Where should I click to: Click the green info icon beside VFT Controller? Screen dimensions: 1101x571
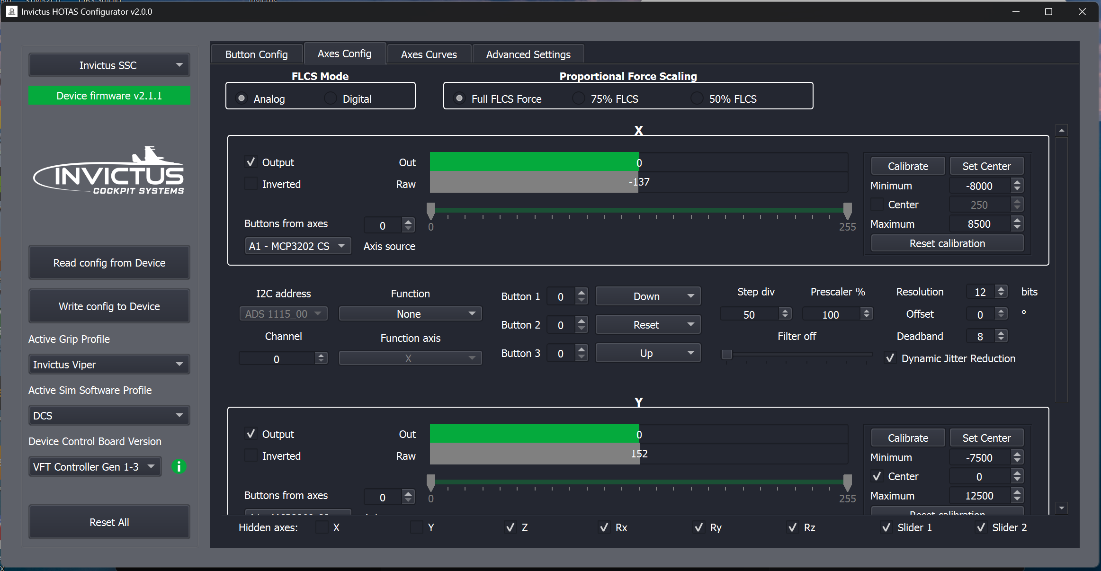(179, 467)
